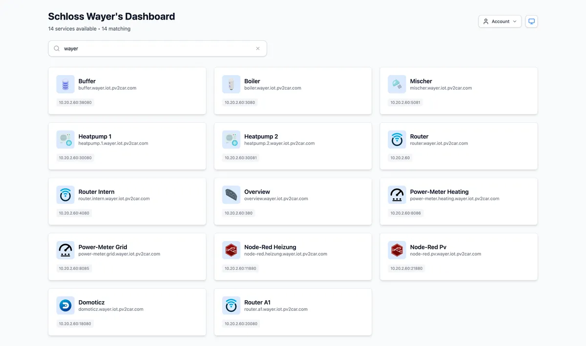The height and width of the screenshot is (346, 586).
Task: Click the Node-Red Pv hexagon icon
Action: 397,250
